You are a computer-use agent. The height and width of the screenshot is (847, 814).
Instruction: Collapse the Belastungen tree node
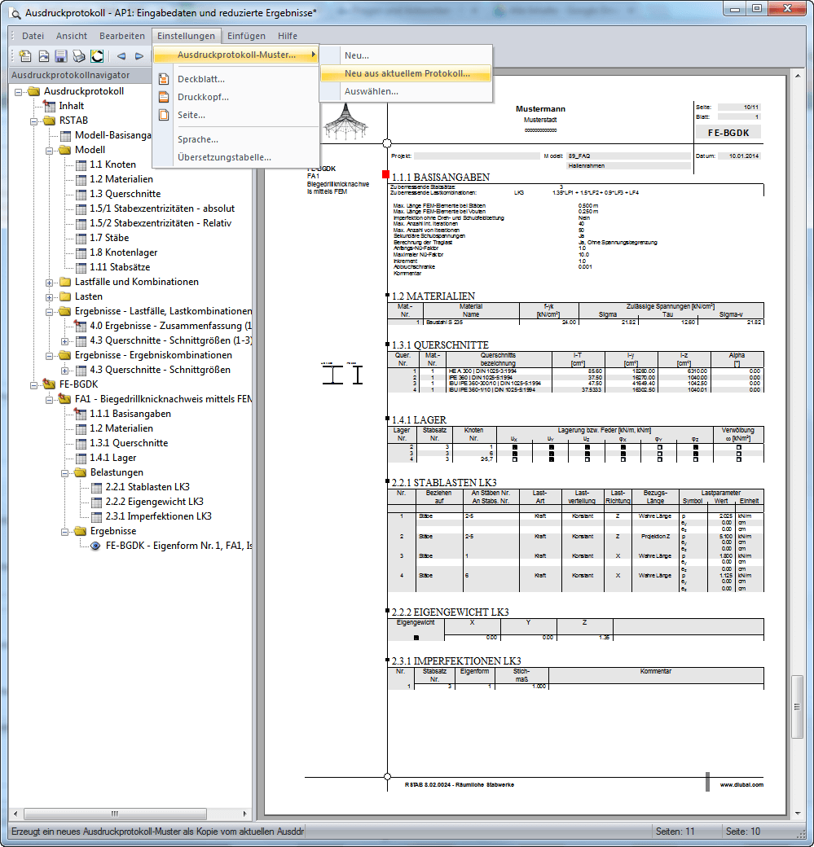pyautogui.click(x=65, y=473)
